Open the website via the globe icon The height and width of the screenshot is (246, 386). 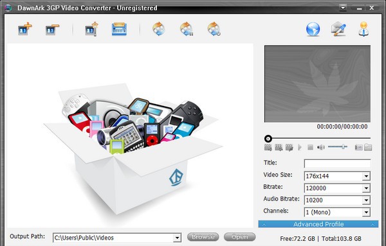click(313, 30)
